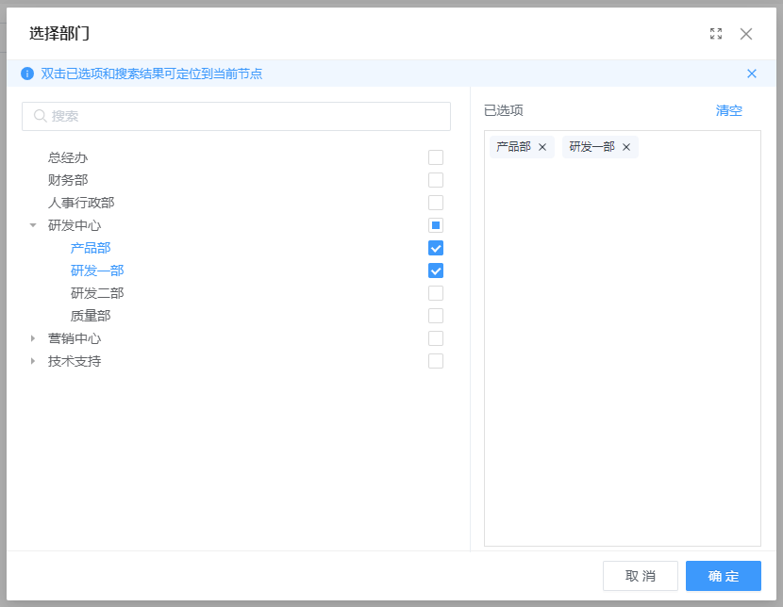Click 确定 to confirm selection
This screenshot has height=607, width=783.
click(723, 576)
